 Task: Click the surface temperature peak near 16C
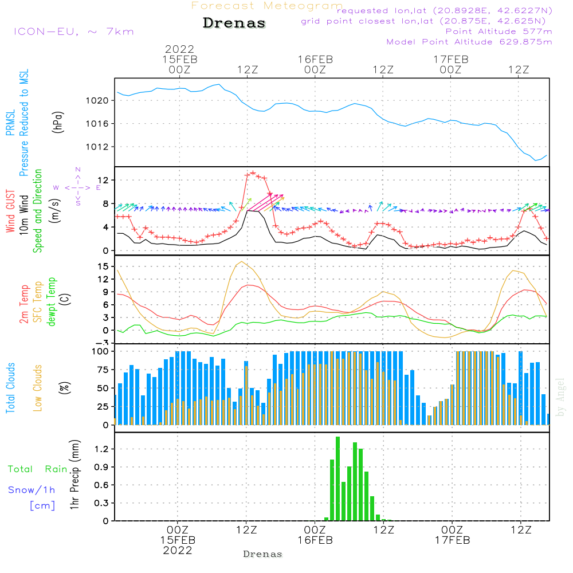pyautogui.click(x=242, y=262)
